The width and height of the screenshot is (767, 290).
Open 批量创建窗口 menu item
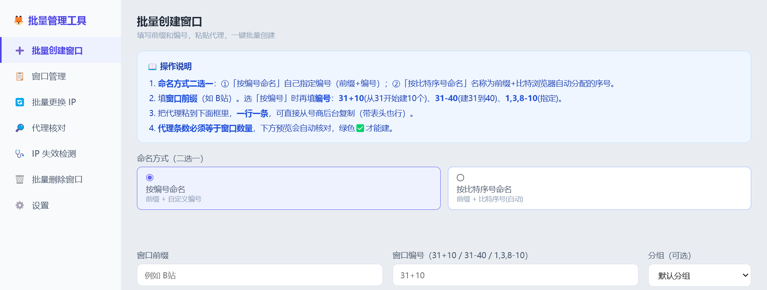click(61, 50)
